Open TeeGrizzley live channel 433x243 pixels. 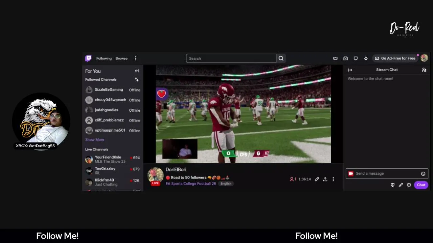pyautogui.click(x=113, y=171)
